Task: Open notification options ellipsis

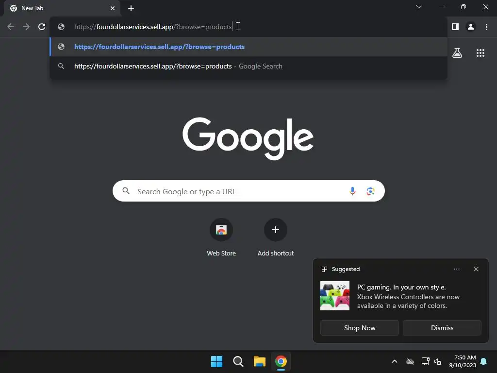Action: coord(456,269)
